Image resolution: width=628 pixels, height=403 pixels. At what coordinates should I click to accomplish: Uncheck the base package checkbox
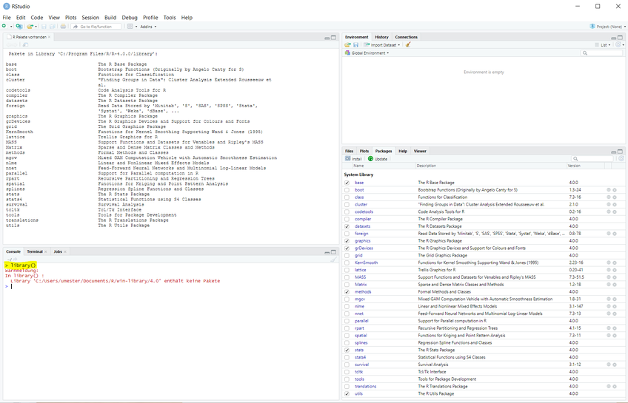347,183
